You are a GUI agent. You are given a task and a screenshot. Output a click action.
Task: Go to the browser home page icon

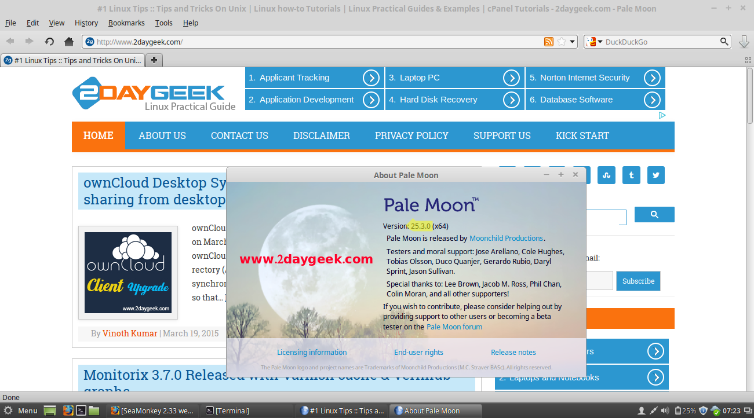(69, 42)
